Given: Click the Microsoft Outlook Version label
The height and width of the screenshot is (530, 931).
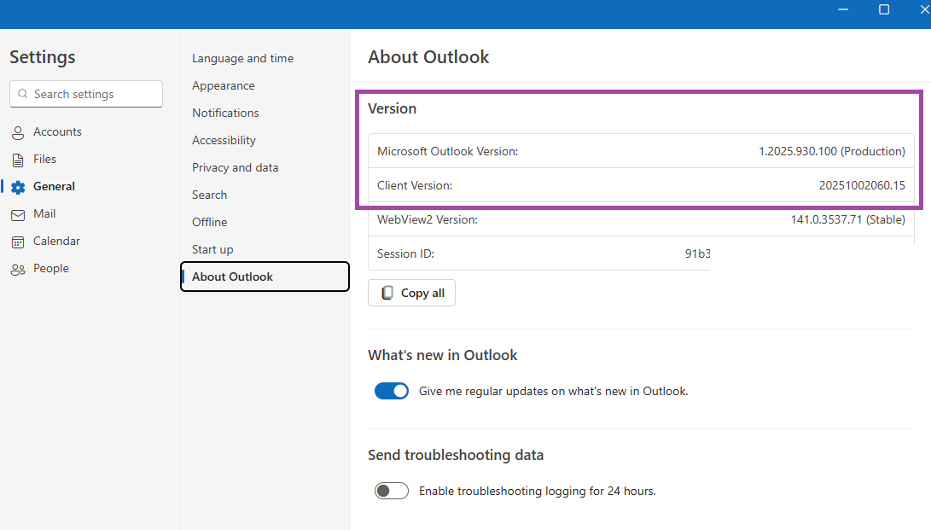Looking at the screenshot, I should click(x=448, y=151).
